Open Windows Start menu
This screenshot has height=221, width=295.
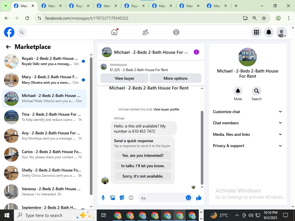[7, 215]
